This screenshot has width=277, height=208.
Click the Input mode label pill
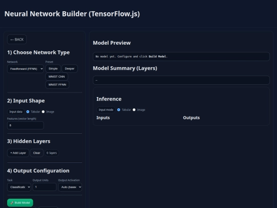point(106,110)
